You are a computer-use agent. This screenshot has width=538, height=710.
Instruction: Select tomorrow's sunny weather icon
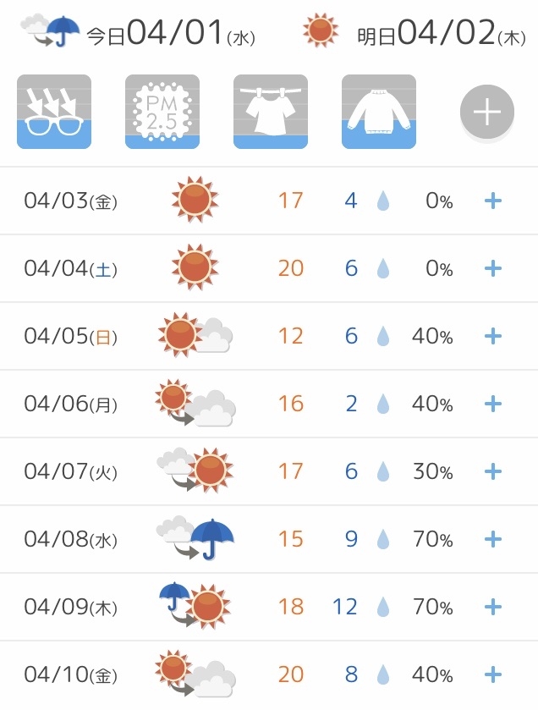[321, 30]
